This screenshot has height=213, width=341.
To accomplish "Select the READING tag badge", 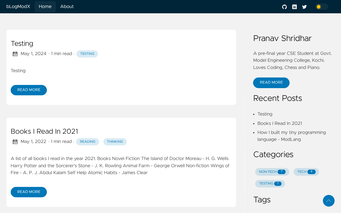I will coord(88,142).
